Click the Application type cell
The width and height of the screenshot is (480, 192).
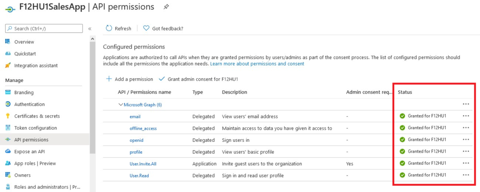point(204,164)
